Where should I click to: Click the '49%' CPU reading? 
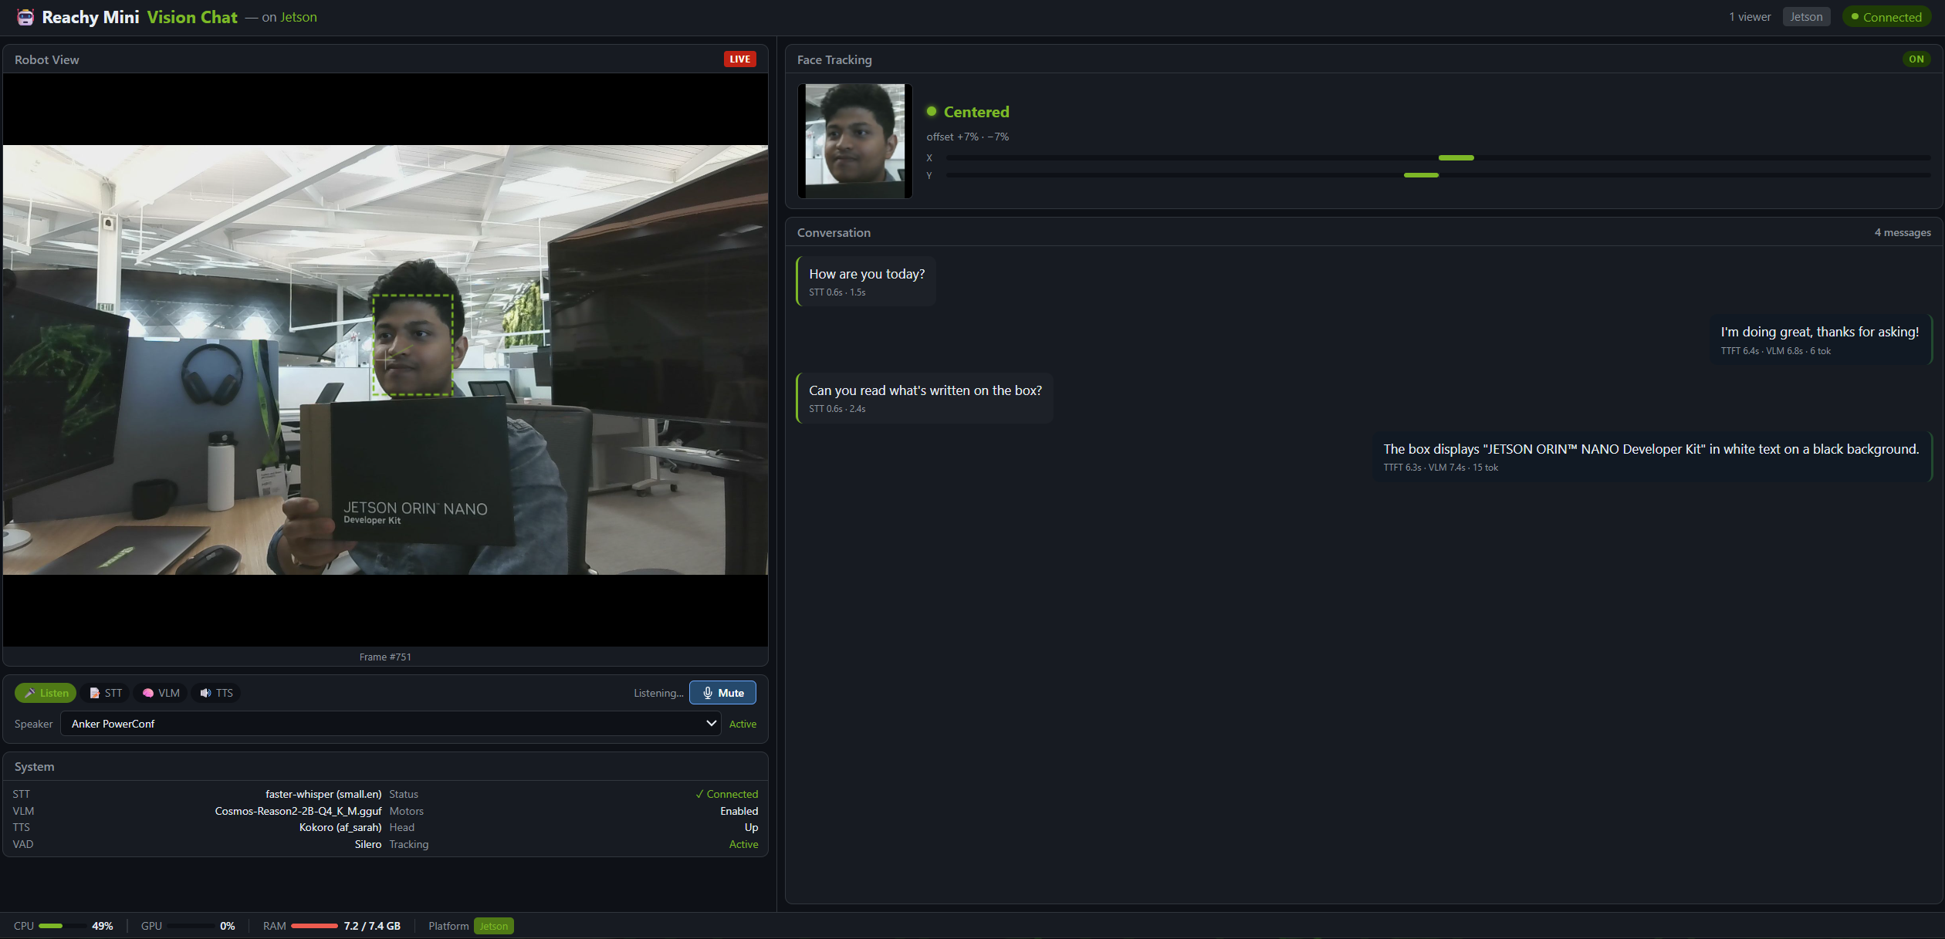point(103,926)
